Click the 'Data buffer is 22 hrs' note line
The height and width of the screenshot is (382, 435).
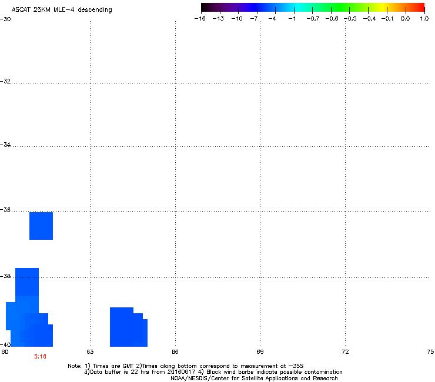click(213, 372)
